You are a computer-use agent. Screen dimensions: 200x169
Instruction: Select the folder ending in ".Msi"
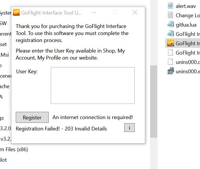pyautogui.click(x=4, y=55)
